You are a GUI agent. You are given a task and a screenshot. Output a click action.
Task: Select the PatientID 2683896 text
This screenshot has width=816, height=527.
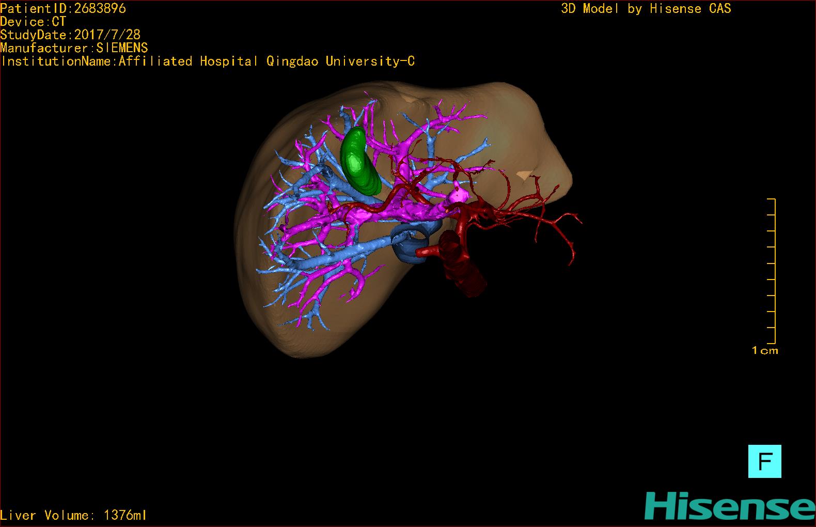pos(63,8)
